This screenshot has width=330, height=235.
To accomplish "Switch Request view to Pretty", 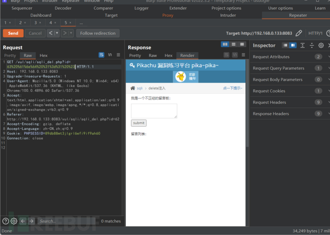I will tap(10, 55).
